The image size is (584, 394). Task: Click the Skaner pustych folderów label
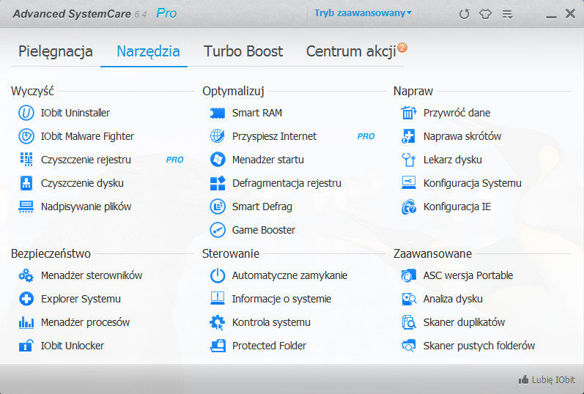click(479, 346)
